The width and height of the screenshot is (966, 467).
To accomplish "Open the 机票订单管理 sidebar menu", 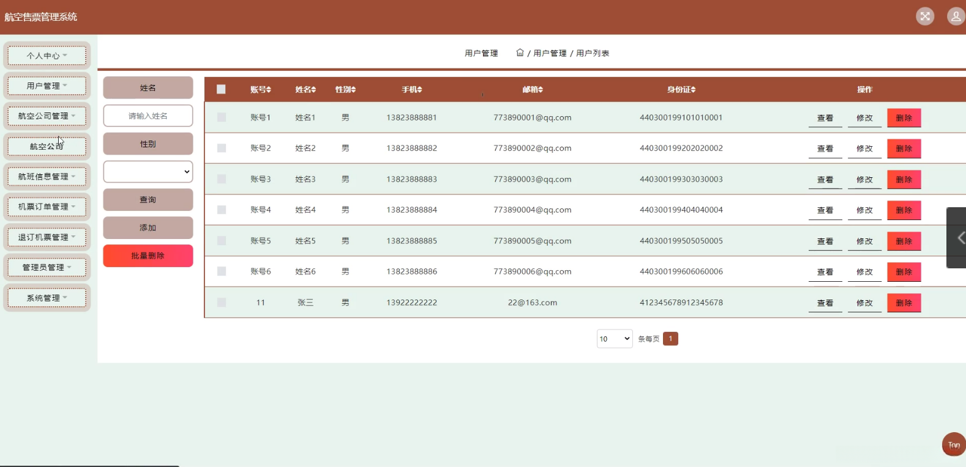I will point(47,207).
